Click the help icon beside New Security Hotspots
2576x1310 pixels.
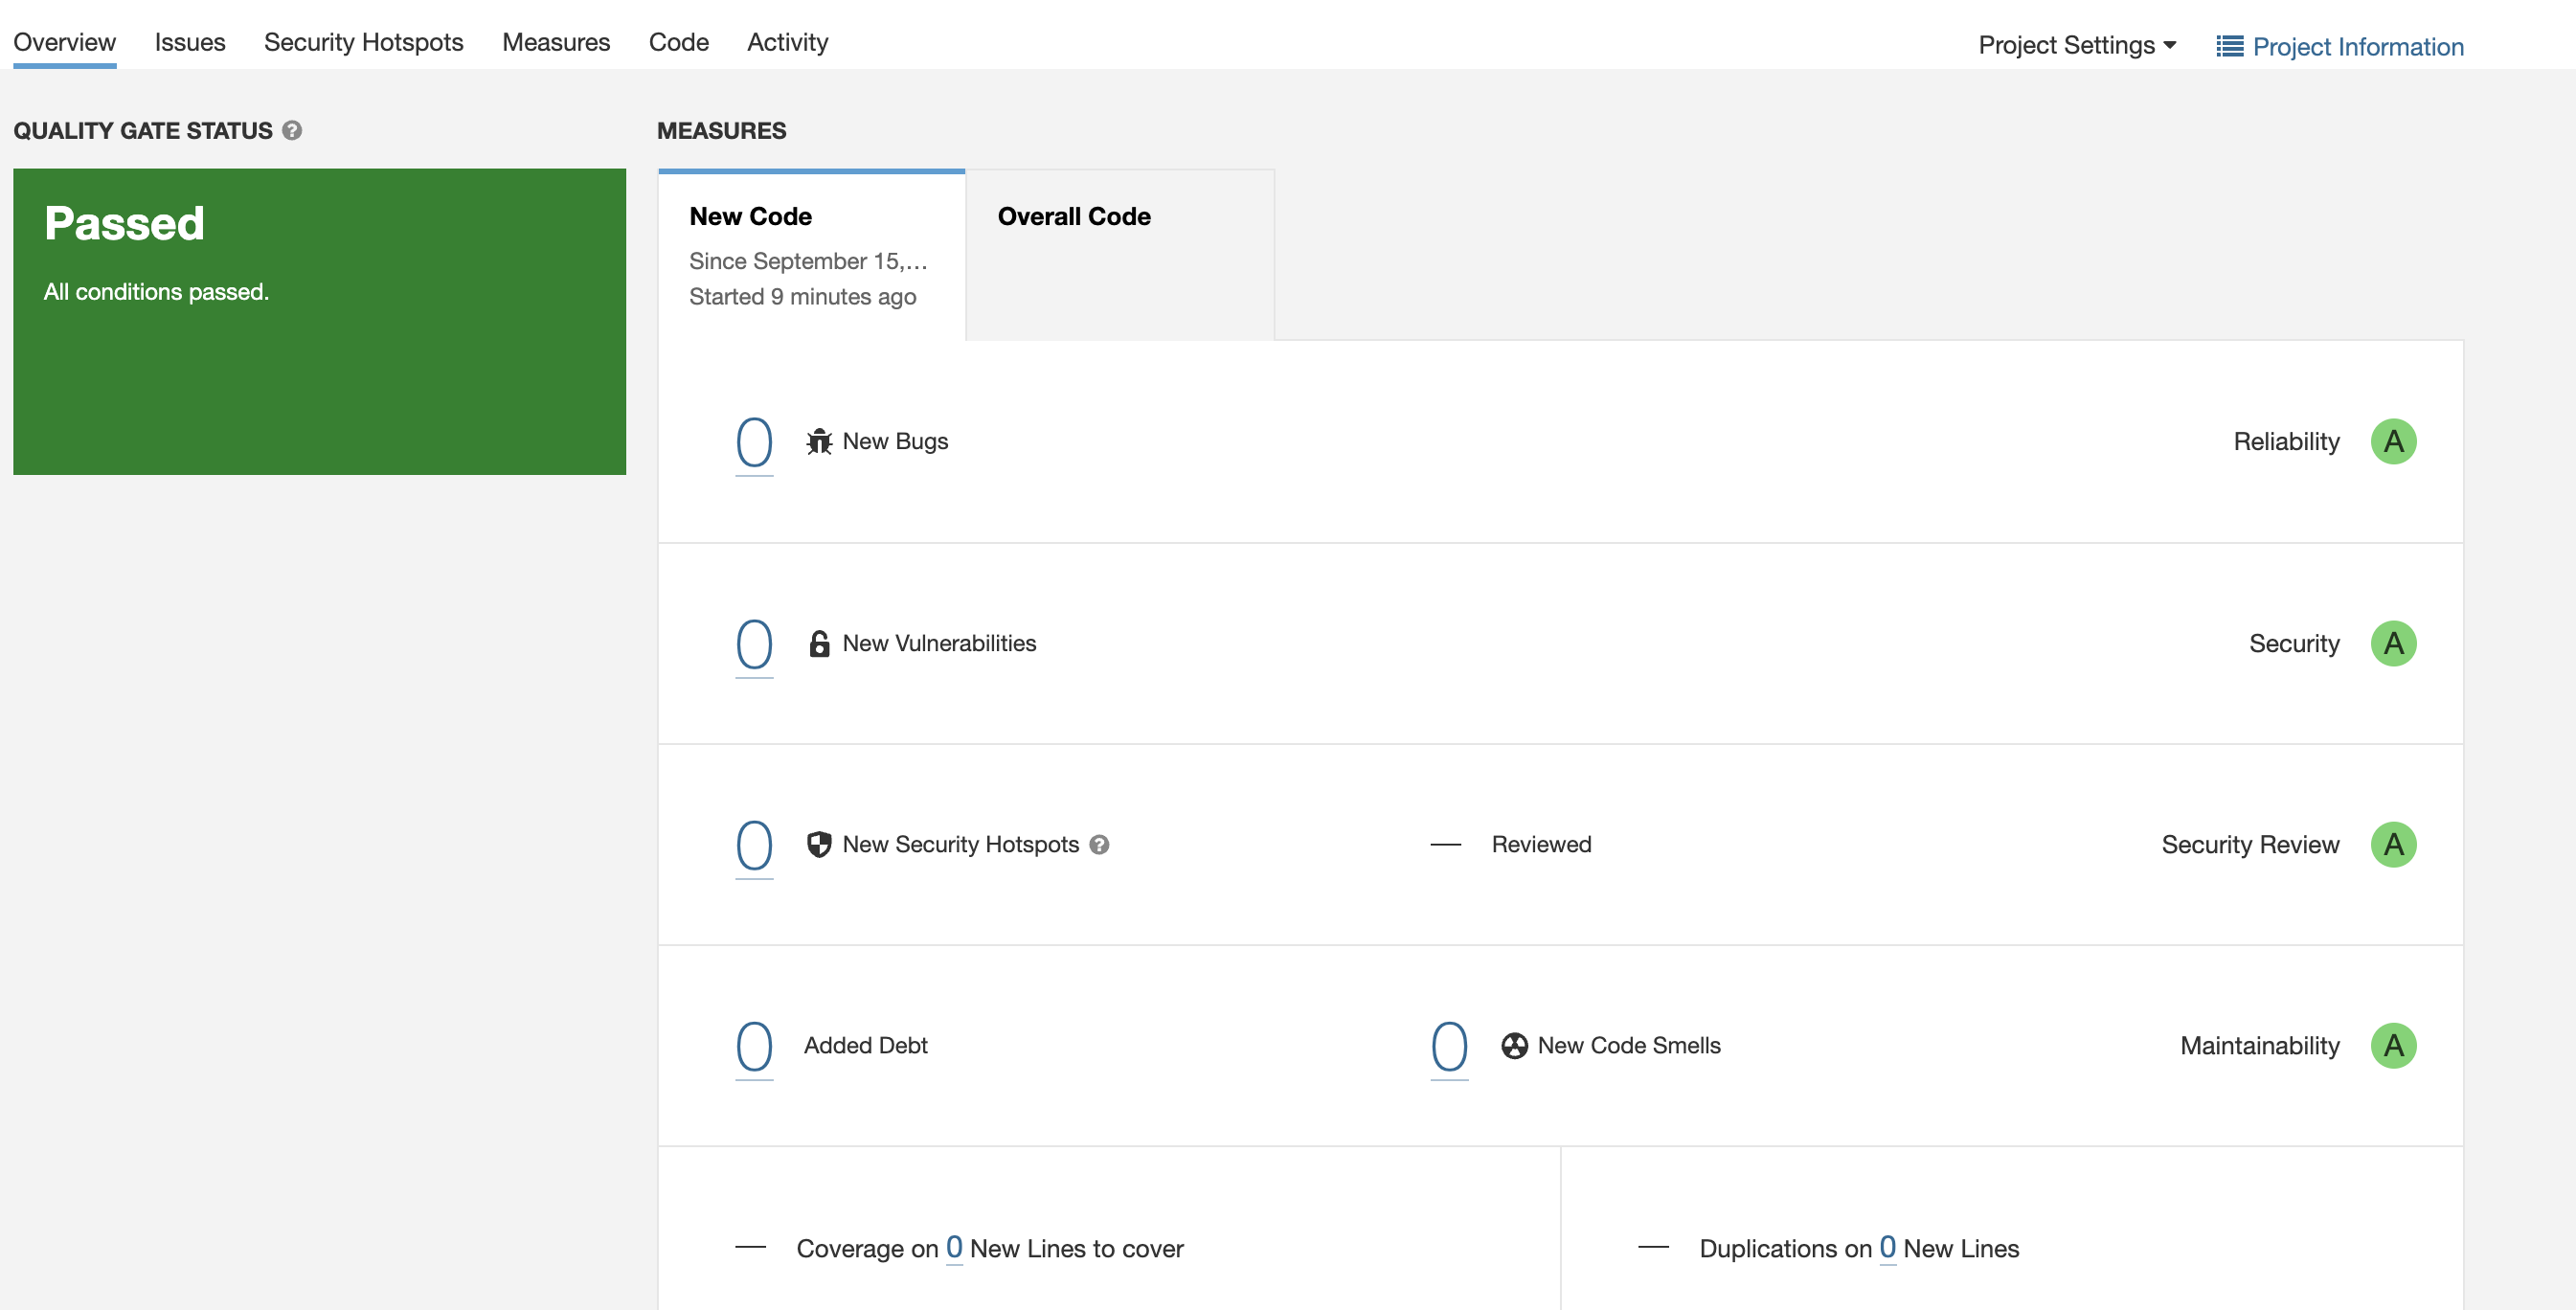tap(1099, 844)
